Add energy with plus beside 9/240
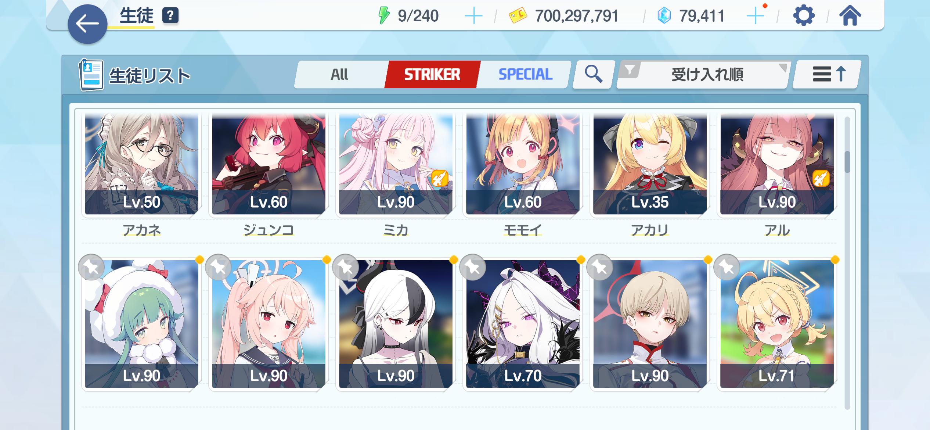Screen dimensions: 930x430 click(473, 16)
